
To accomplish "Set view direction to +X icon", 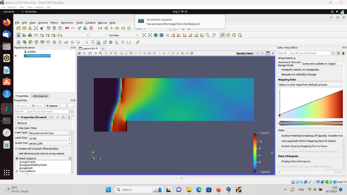I will click(x=173, y=35).
